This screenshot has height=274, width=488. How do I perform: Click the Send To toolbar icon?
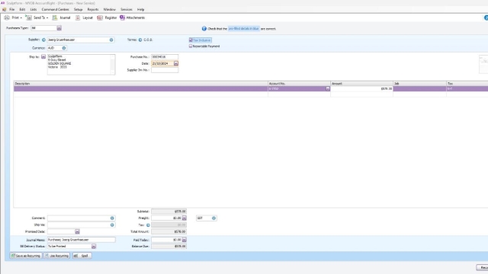click(x=28, y=18)
